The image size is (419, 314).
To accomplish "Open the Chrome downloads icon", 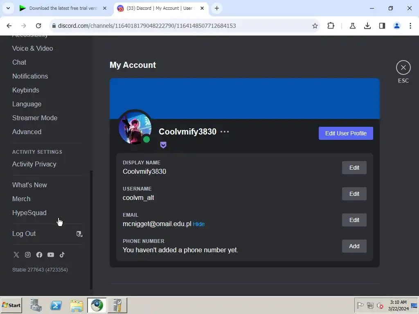I will click(367, 26).
